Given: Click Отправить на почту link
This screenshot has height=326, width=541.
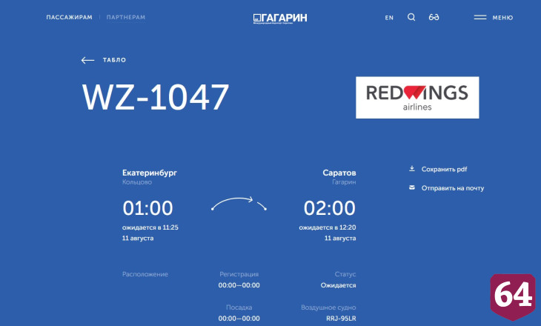Looking at the screenshot, I should (x=453, y=188).
